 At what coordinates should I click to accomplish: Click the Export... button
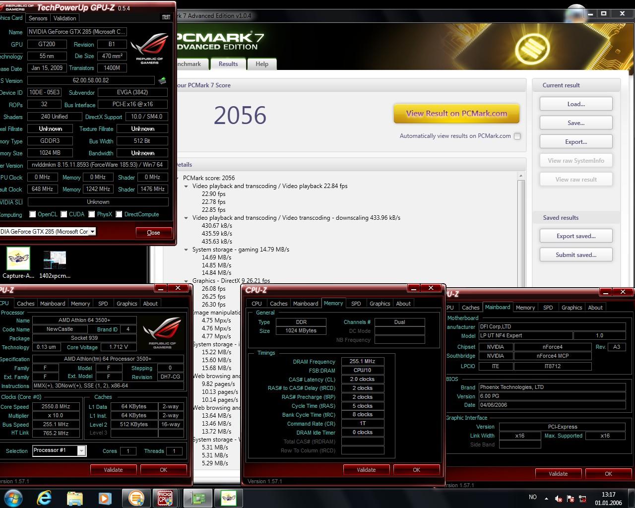(576, 142)
